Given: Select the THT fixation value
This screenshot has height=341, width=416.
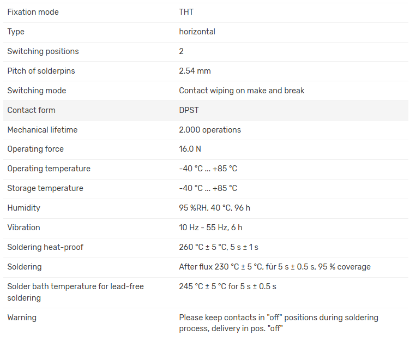Looking at the screenshot, I should pyautogui.click(x=186, y=12).
